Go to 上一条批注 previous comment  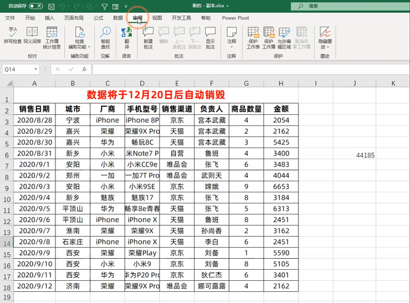pos(179,37)
